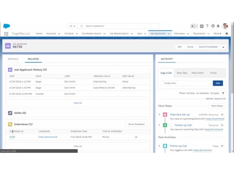The image size is (234, 175).
Task: Open the App Launcher grid icon
Action: [6, 34]
